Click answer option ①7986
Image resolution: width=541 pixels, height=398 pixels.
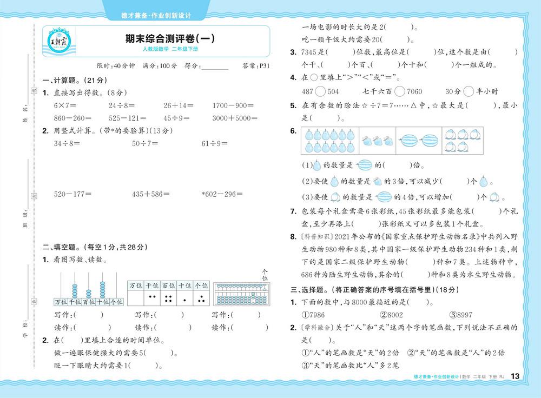pyautogui.click(x=313, y=315)
